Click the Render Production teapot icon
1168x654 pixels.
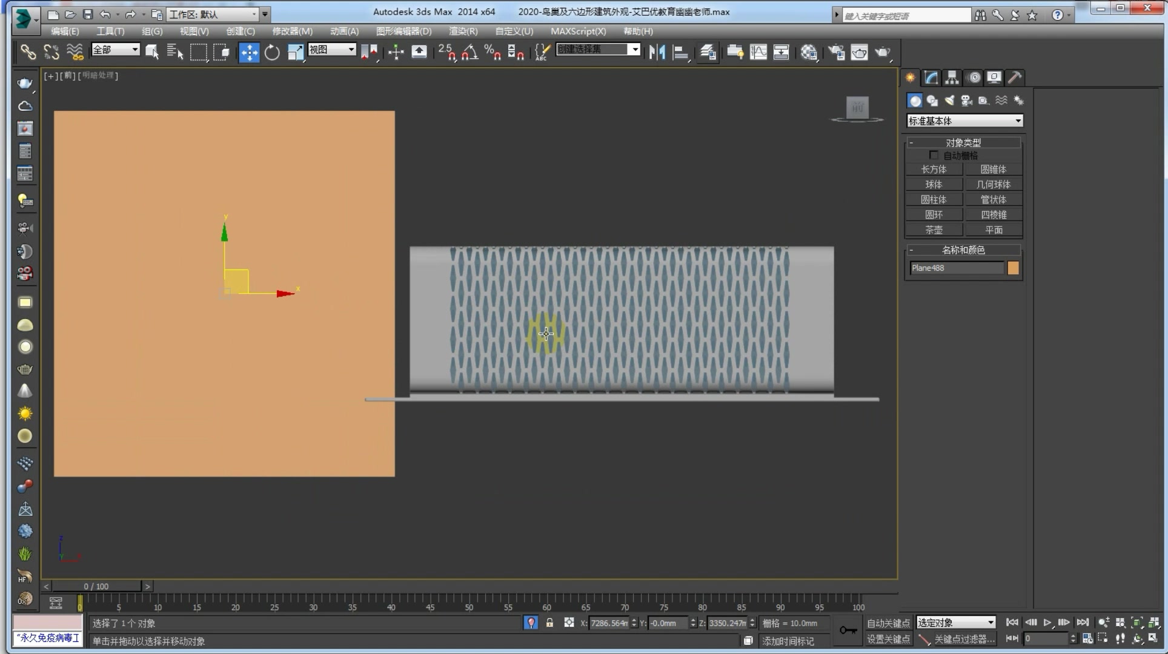[883, 53]
